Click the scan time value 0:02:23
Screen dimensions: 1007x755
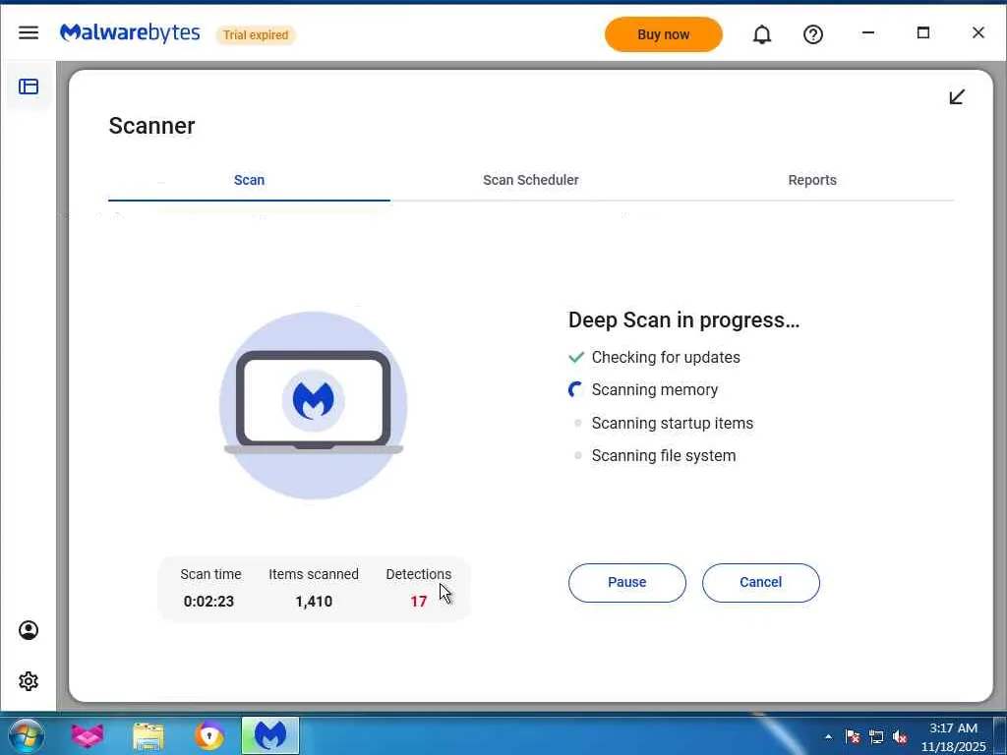[208, 602]
